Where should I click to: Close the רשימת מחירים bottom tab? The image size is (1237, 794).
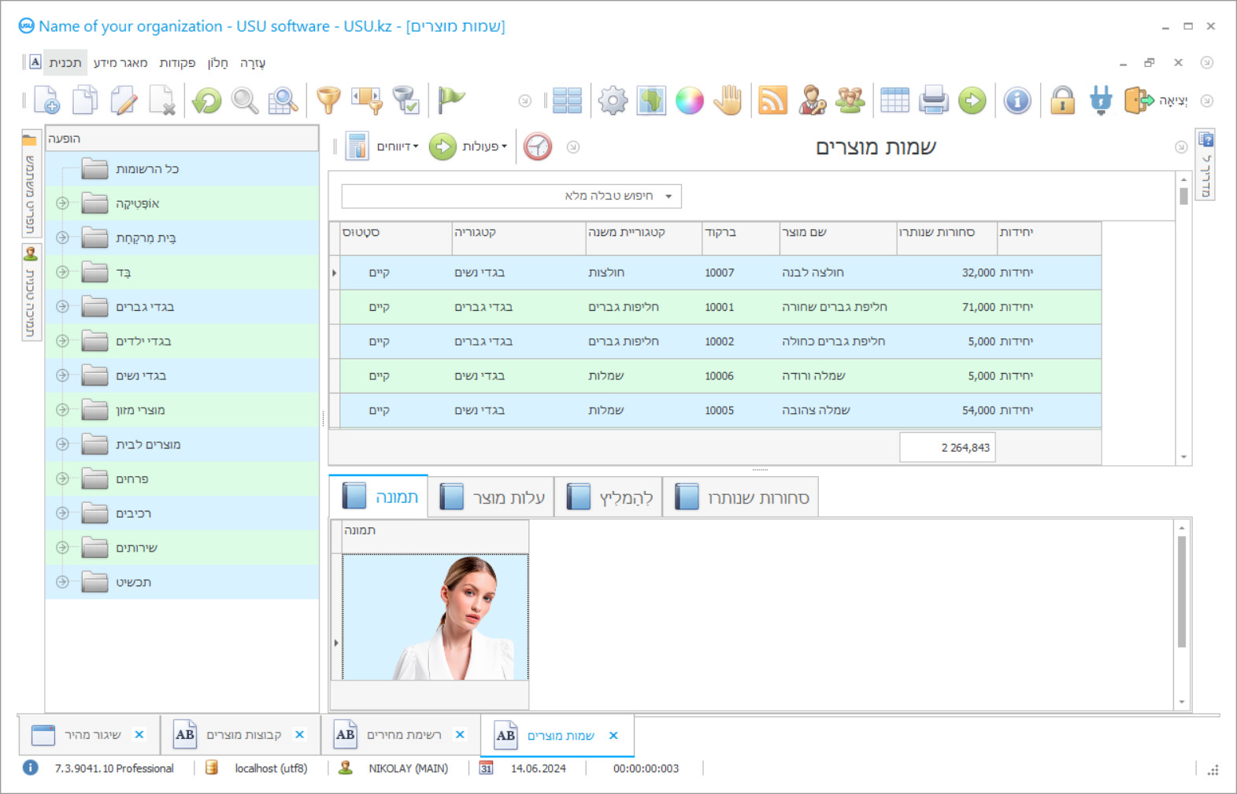click(460, 734)
